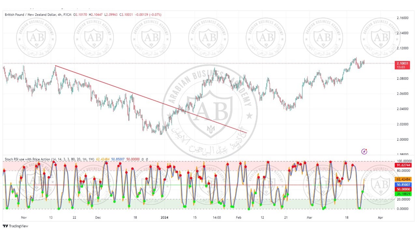Image resolution: width=417 pixels, height=234 pixels.
Task: Click blue 50.85007 in the indicator legend
Action: [x=118, y=159]
